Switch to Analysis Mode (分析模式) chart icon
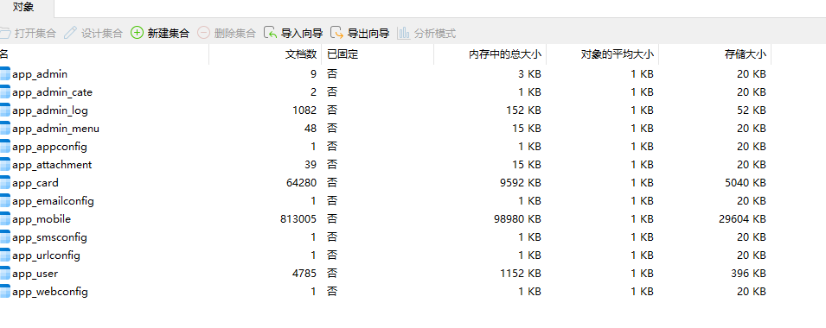The width and height of the screenshot is (826, 328). point(404,33)
